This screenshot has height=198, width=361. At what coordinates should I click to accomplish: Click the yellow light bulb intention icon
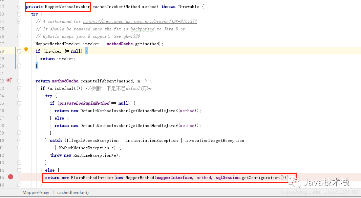[26, 50]
